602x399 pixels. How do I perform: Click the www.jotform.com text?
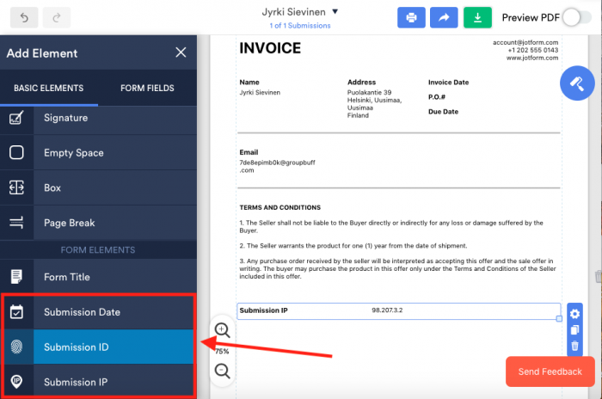point(532,58)
